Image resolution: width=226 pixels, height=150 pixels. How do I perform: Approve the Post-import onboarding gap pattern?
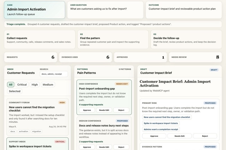click(x=87, y=110)
